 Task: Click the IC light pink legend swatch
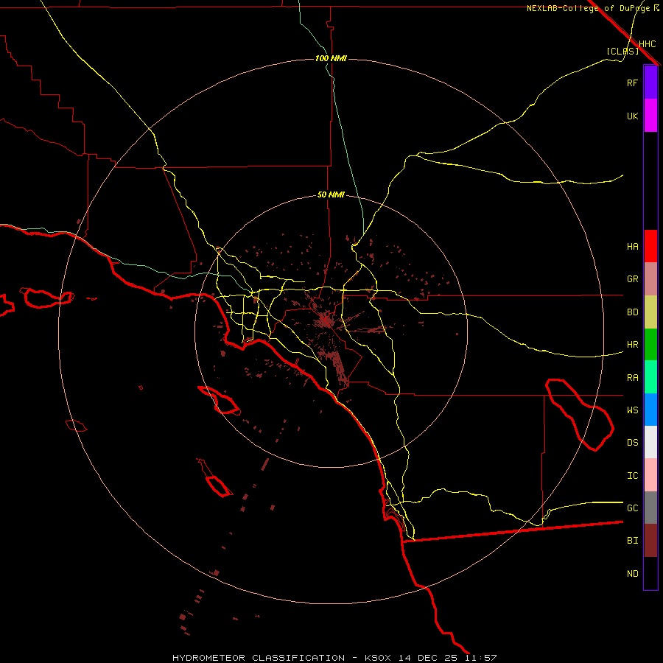coord(650,475)
